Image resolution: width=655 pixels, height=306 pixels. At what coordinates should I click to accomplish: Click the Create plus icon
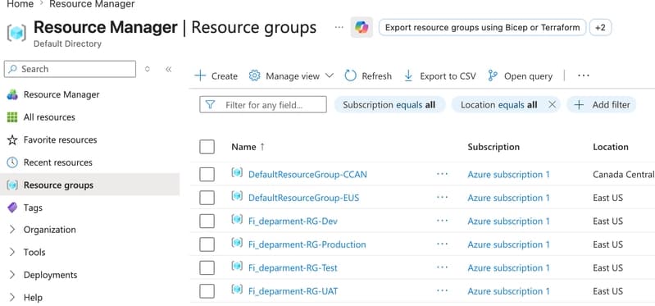pyautogui.click(x=201, y=76)
